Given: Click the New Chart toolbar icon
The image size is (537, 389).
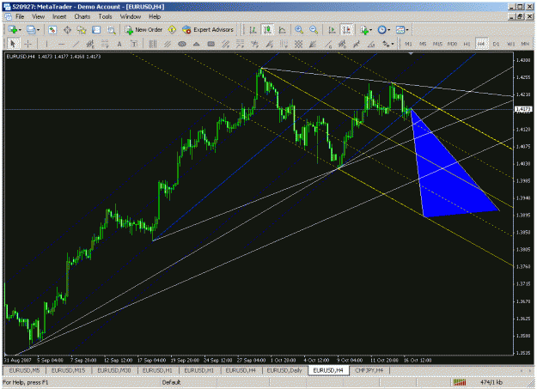Looking at the screenshot, I should [x=13, y=30].
